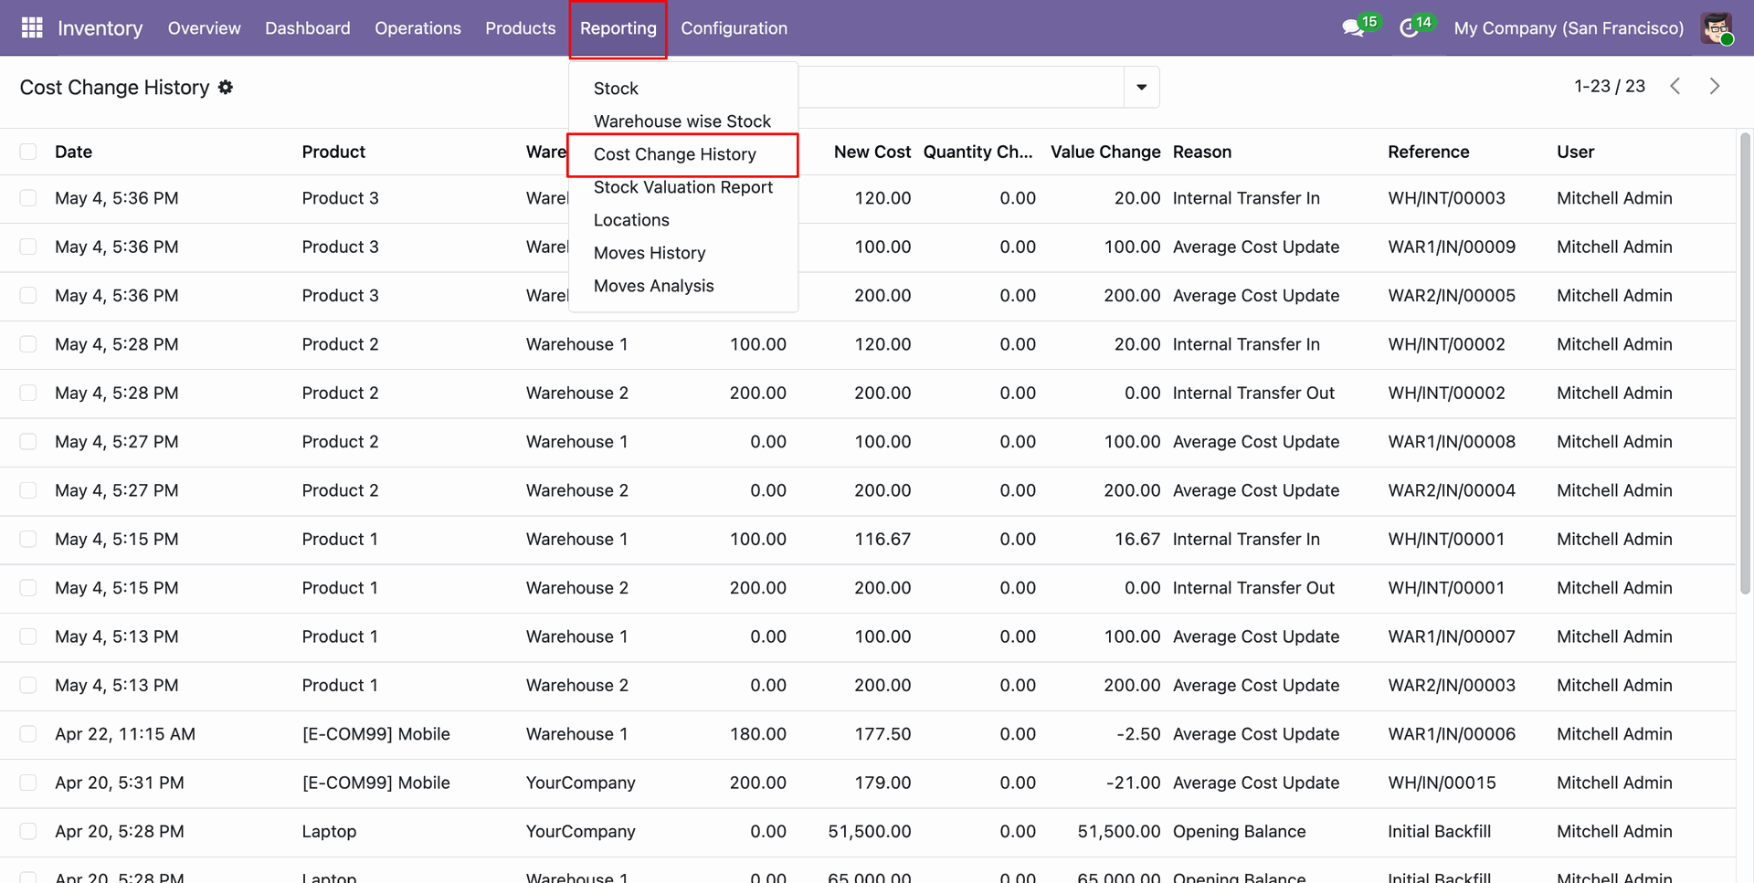Check the row for WAR1/IN/00006
Image resolution: width=1754 pixels, height=883 pixels.
pyautogui.click(x=28, y=734)
